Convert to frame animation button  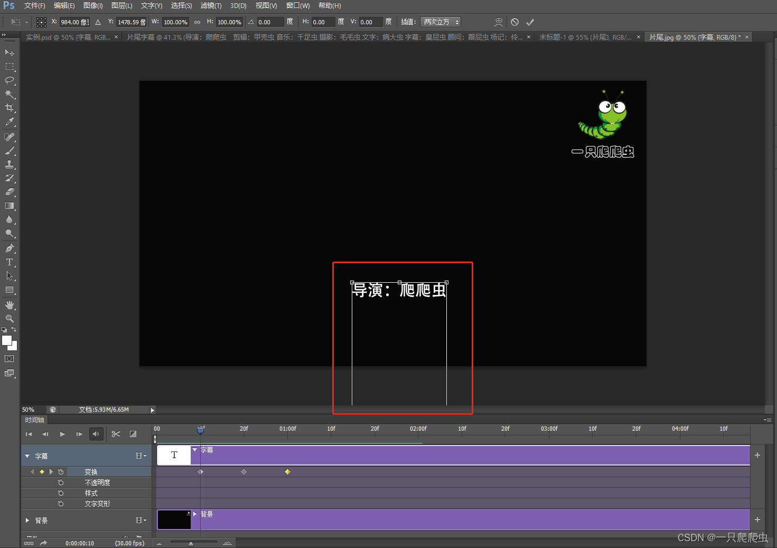29,543
